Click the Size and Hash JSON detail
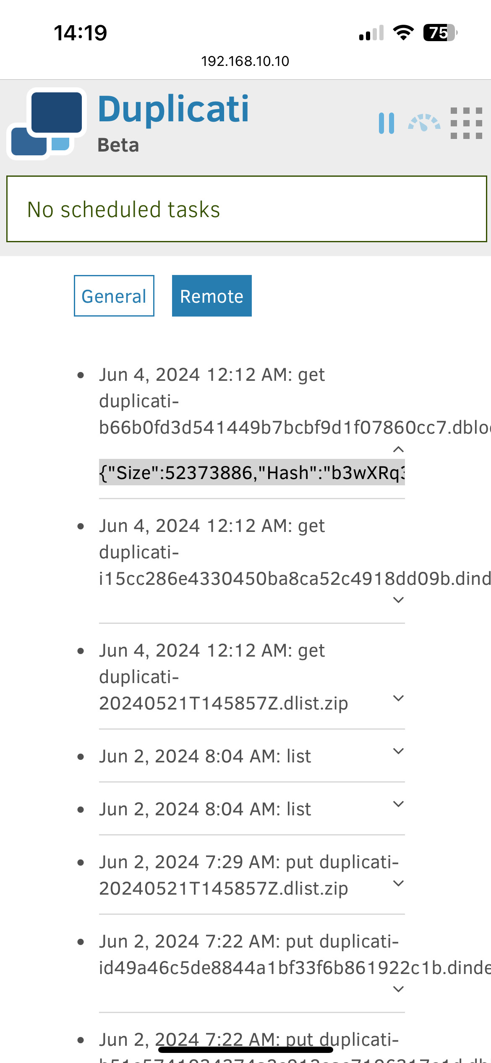 252,473
